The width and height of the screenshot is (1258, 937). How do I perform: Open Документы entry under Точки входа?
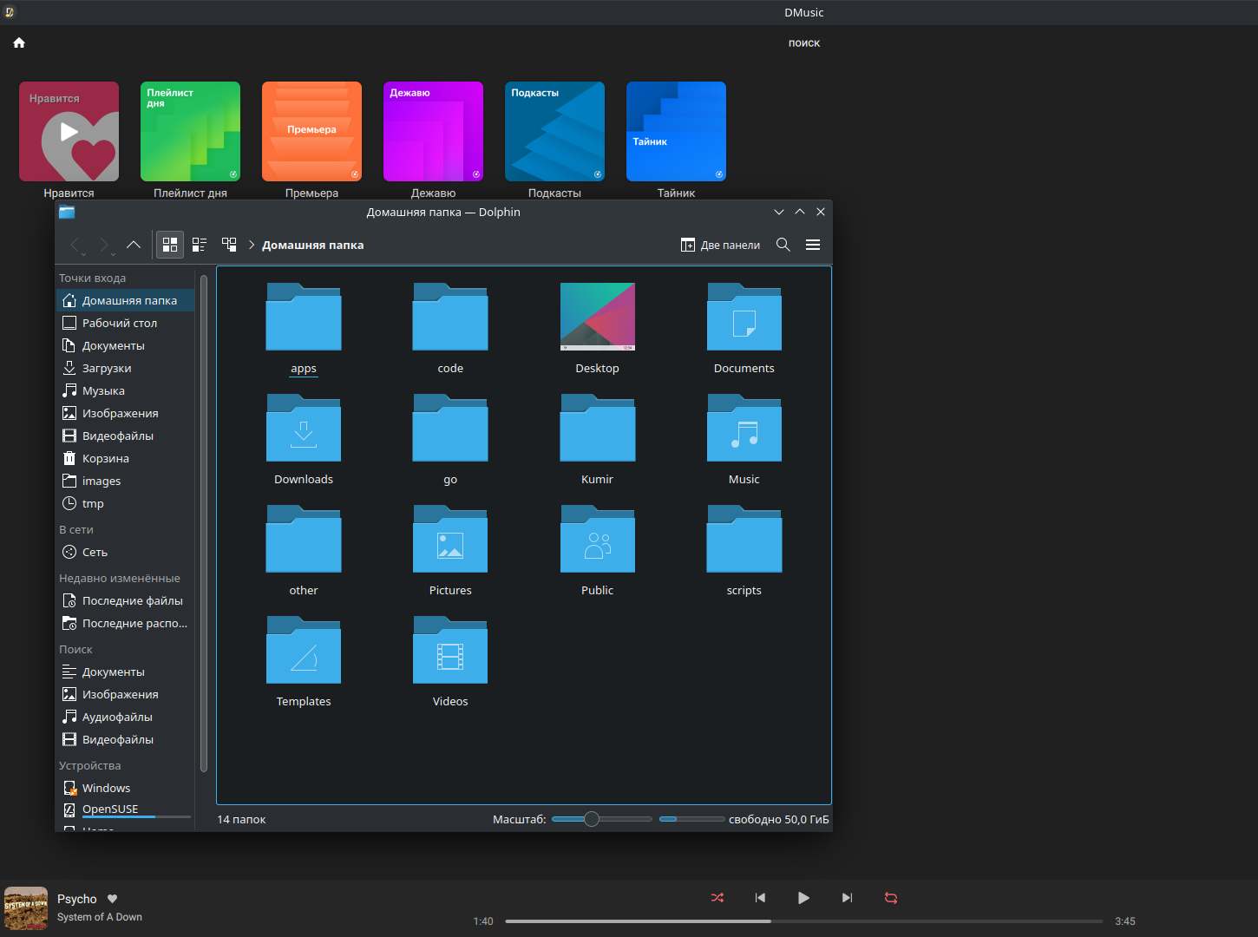pyautogui.click(x=126, y=345)
